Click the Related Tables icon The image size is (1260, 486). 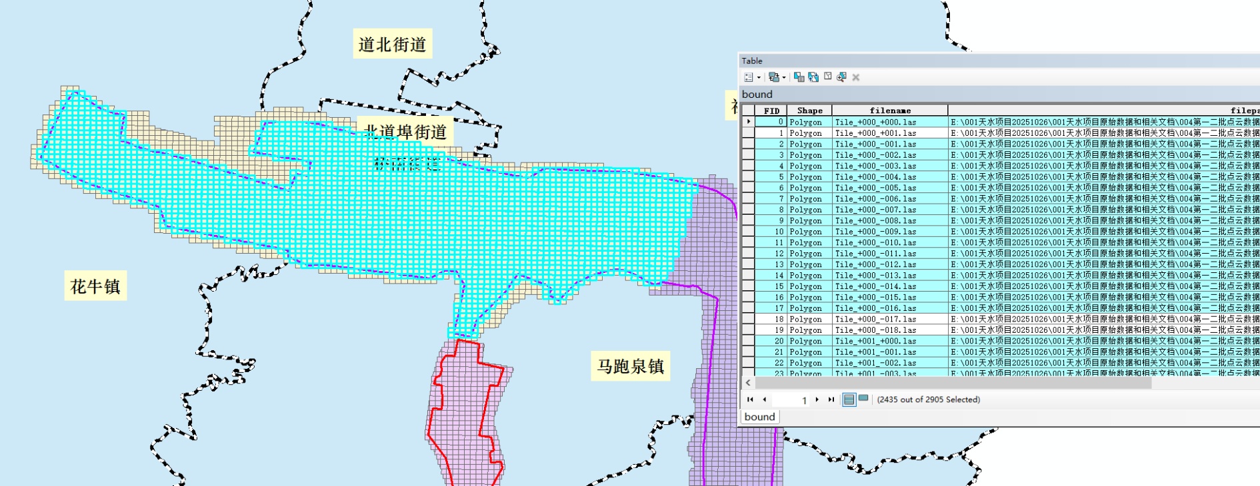tap(773, 77)
